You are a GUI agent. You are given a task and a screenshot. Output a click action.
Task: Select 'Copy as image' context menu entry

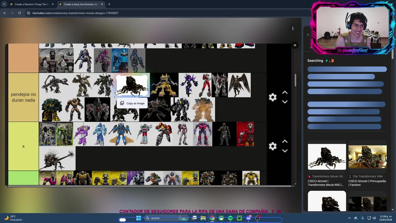tap(132, 103)
